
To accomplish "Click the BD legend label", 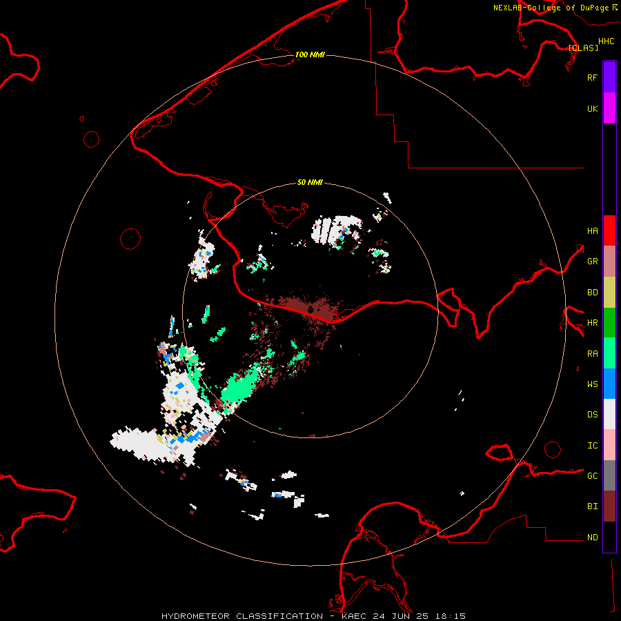I will [592, 293].
